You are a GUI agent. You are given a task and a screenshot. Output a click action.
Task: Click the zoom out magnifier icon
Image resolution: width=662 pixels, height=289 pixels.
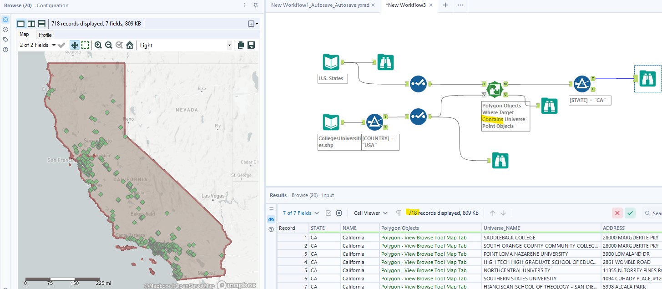pos(109,45)
